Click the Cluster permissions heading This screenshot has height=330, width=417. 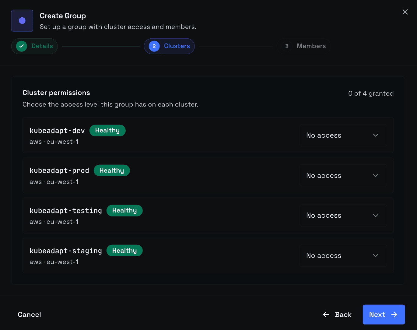point(56,93)
